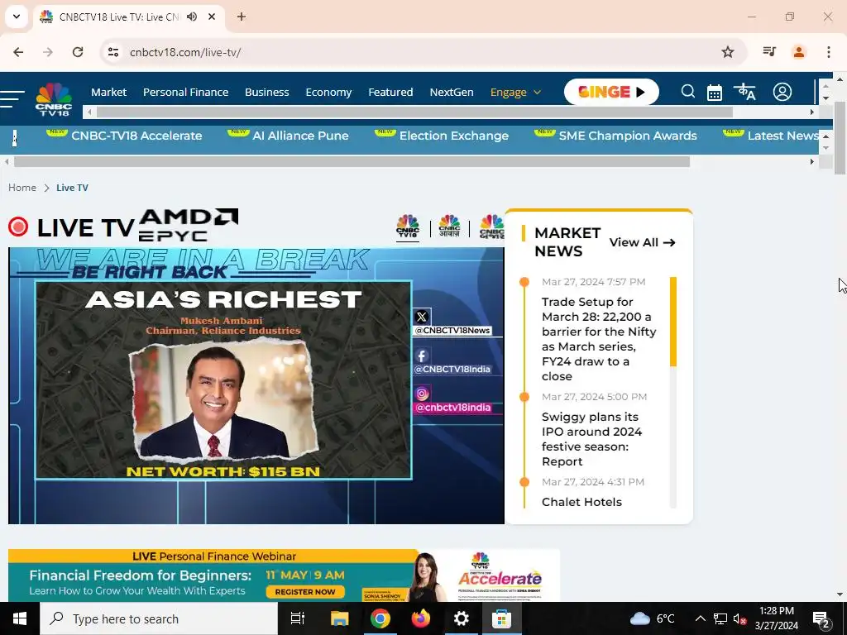Viewport: 847px width, 635px height.
Task: Click the address bar URL
Action: click(x=185, y=52)
